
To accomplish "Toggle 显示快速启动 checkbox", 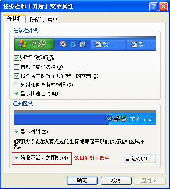I will [x=16, y=93].
